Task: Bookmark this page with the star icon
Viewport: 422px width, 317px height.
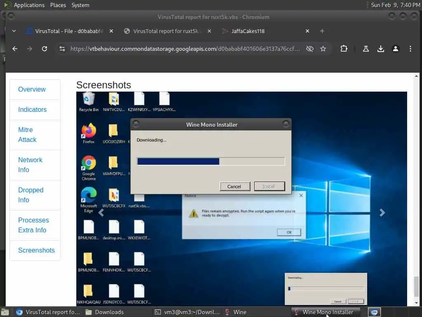Action: 323,49
